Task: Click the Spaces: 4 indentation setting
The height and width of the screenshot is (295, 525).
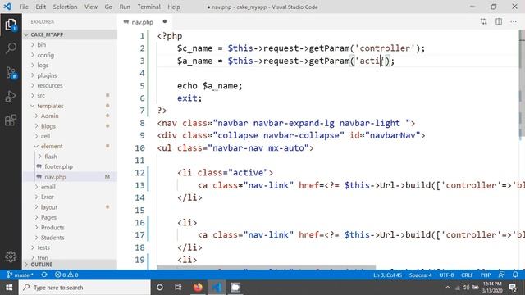Action: [x=420, y=275]
